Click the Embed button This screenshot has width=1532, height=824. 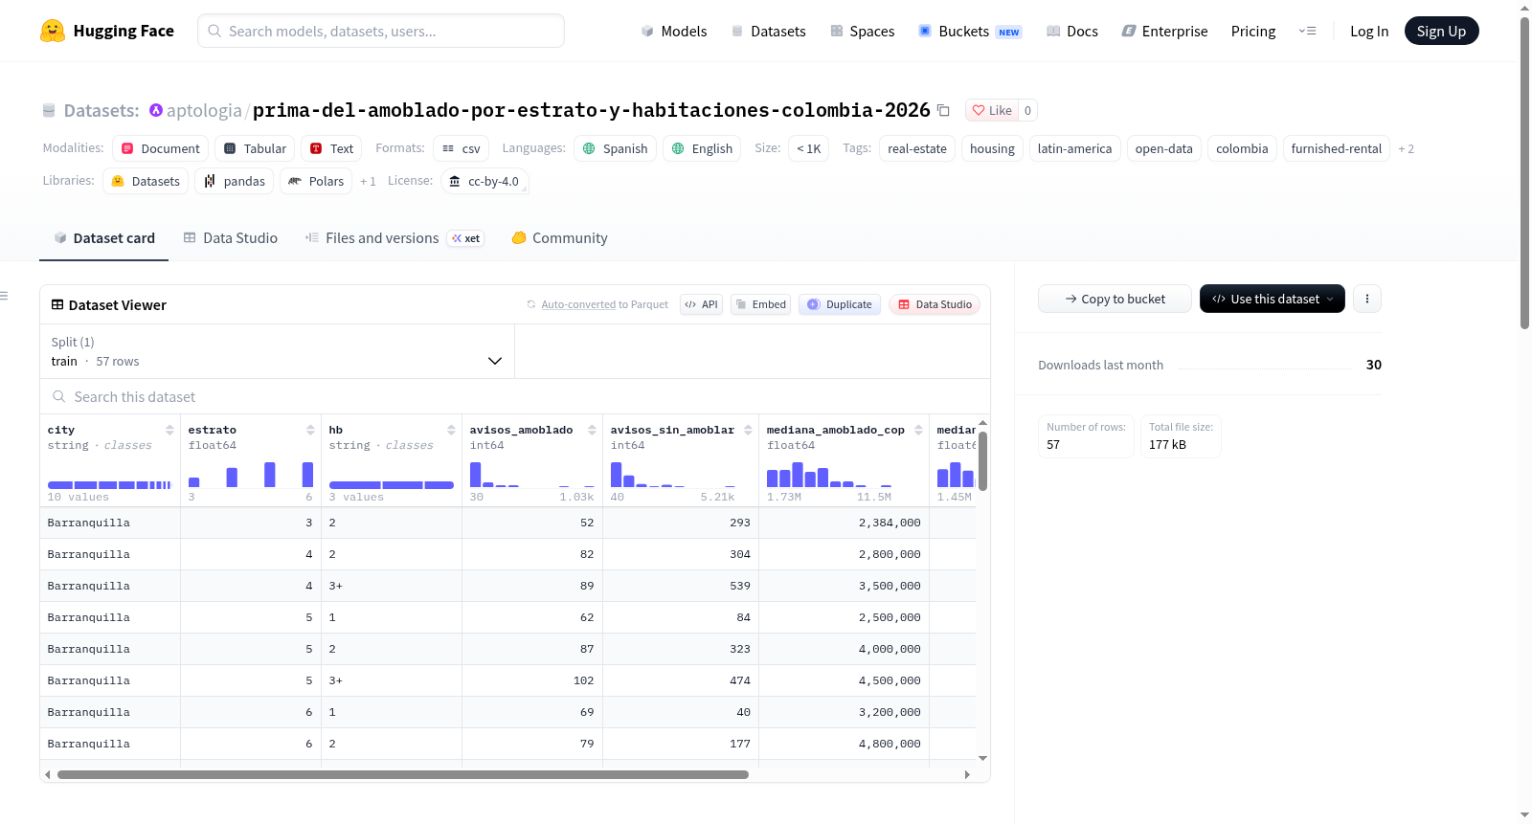[760, 304]
